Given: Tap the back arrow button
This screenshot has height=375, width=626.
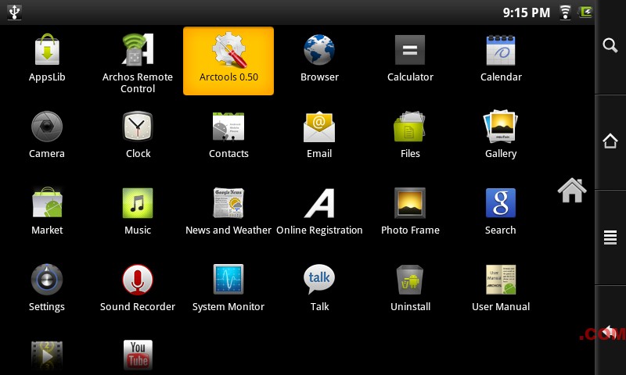Looking at the screenshot, I should 610,332.
